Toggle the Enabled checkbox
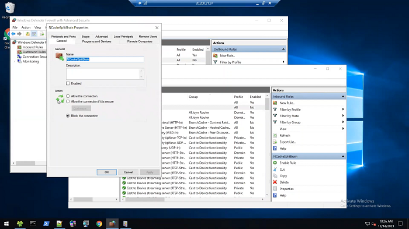 (x=68, y=83)
